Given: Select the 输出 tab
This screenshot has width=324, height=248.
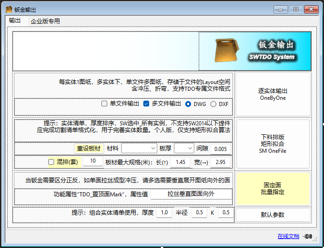Looking at the screenshot, I should point(15,21).
